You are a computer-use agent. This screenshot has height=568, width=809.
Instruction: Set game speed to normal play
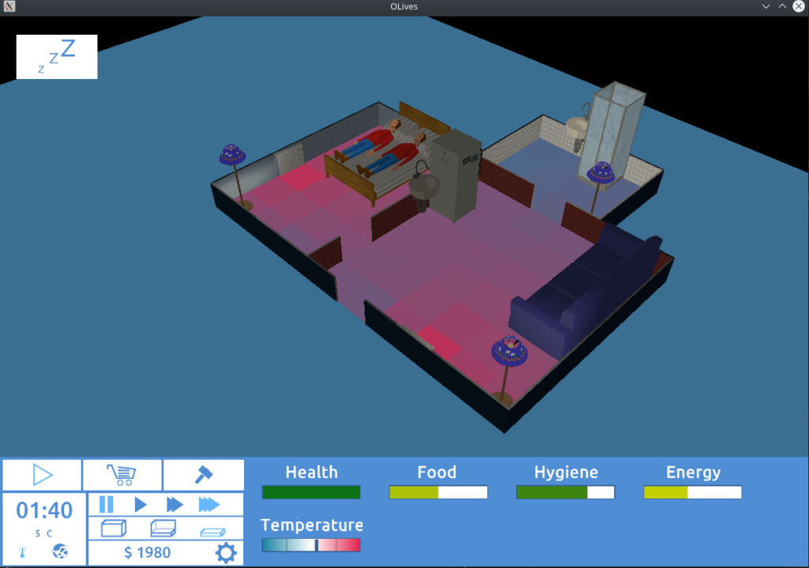(141, 504)
